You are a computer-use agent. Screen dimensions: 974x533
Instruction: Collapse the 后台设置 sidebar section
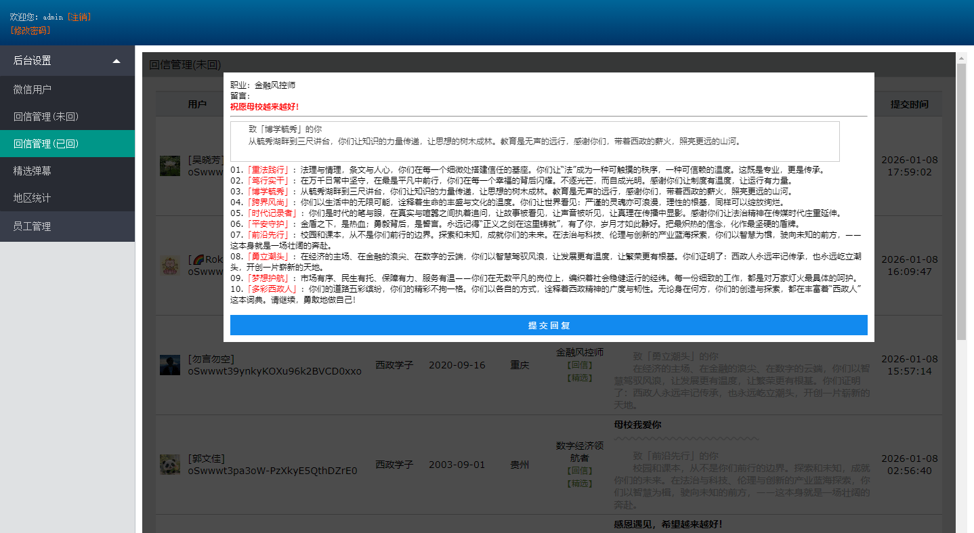tap(117, 61)
